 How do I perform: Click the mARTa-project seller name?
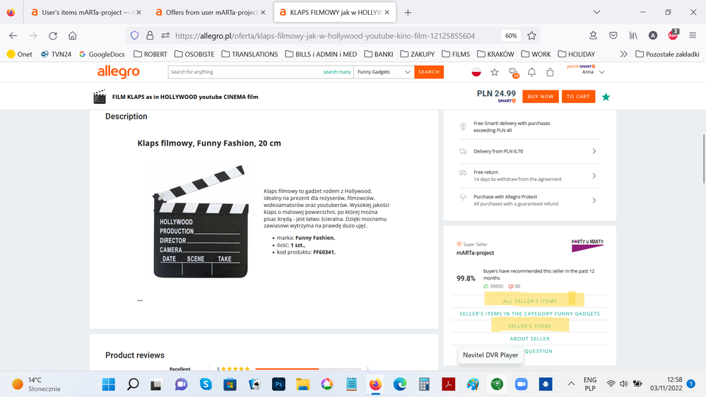[475, 253]
